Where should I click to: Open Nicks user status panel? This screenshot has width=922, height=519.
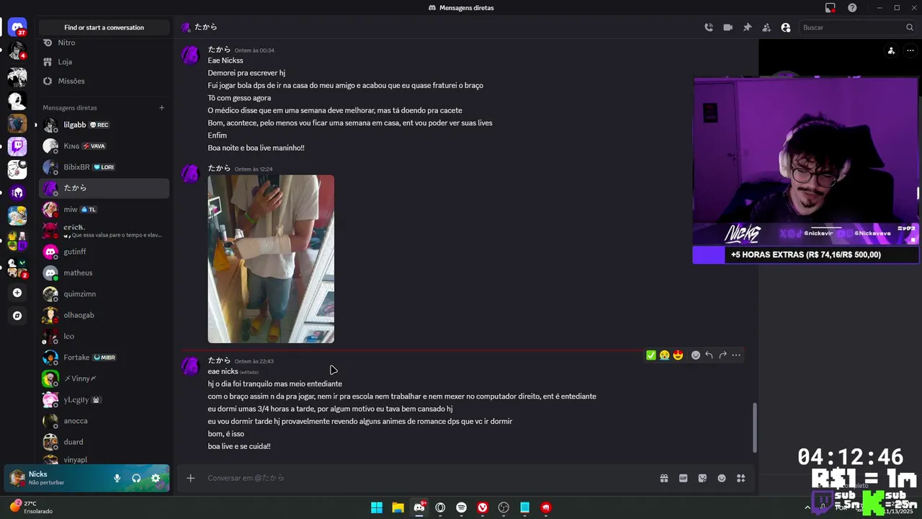click(x=54, y=478)
